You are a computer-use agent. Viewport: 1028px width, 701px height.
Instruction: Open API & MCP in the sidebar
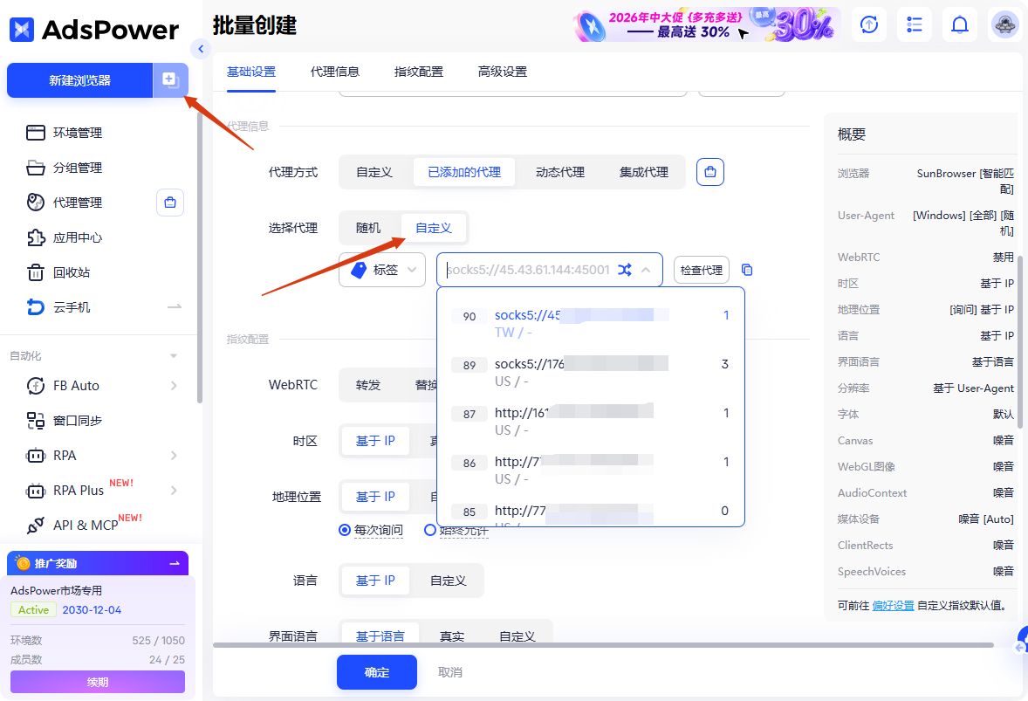(86, 525)
